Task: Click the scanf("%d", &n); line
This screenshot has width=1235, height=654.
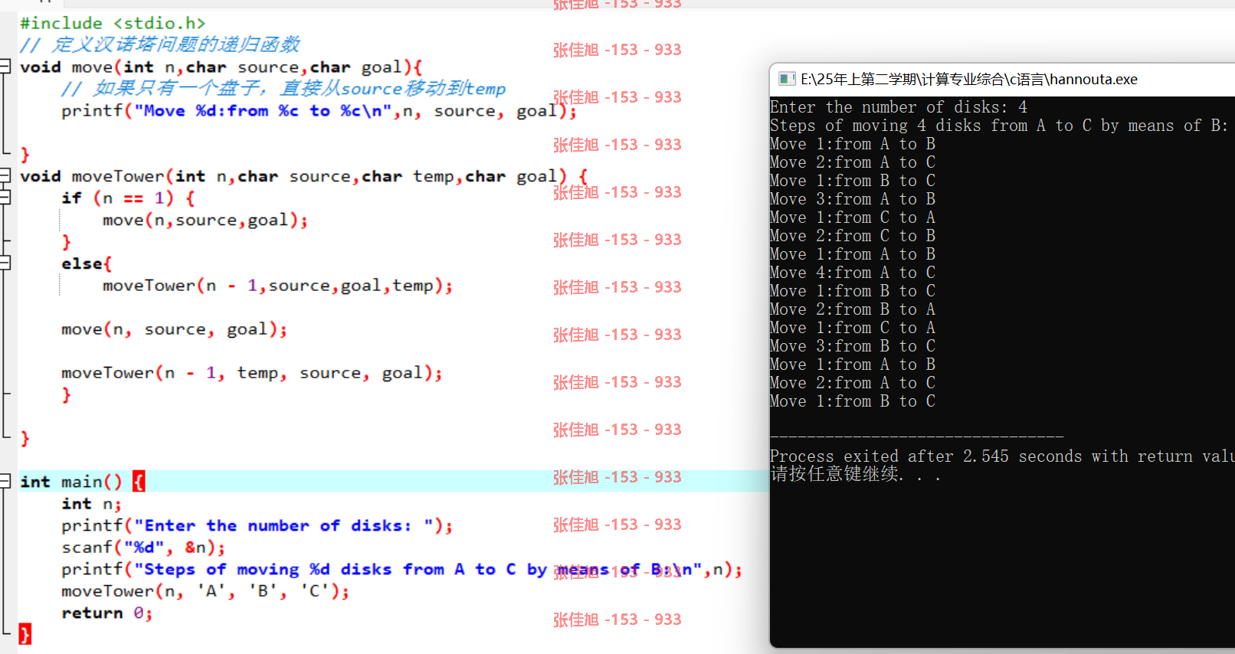Action: point(143,548)
